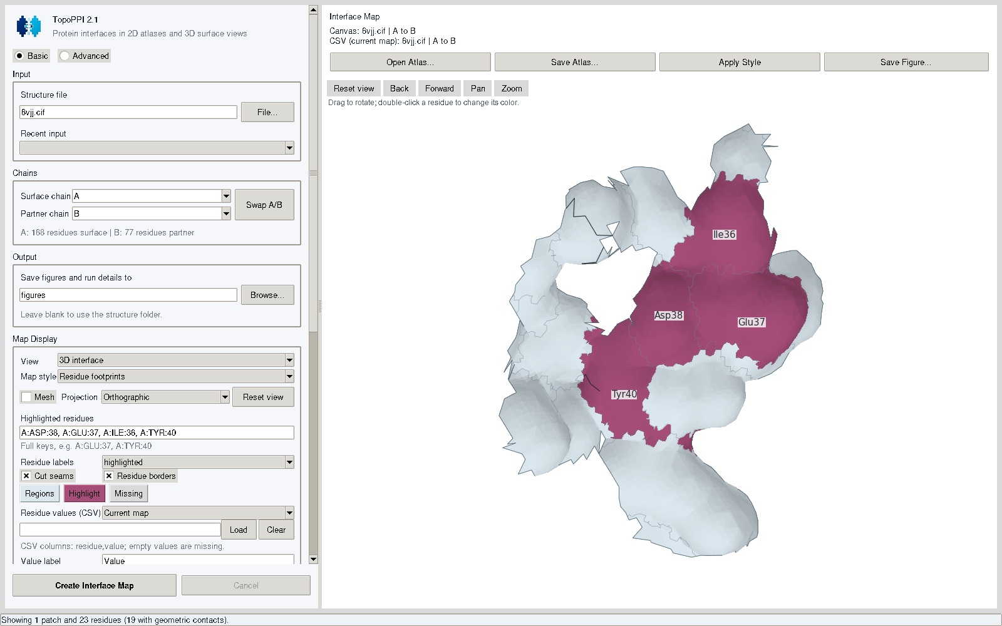Click Create Interface Map

click(x=95, y=585)
